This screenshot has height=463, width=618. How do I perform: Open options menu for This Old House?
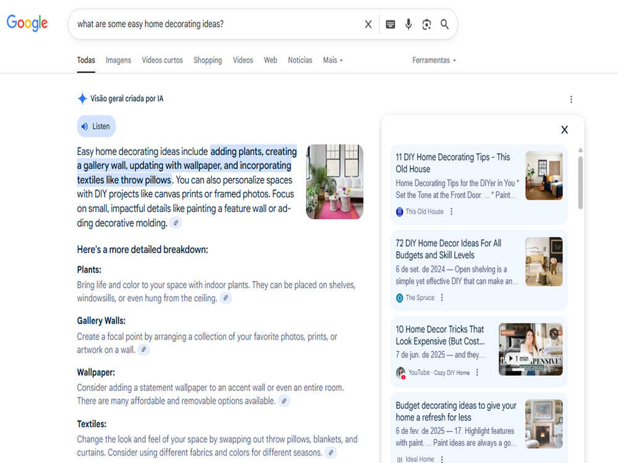[451, 211]
